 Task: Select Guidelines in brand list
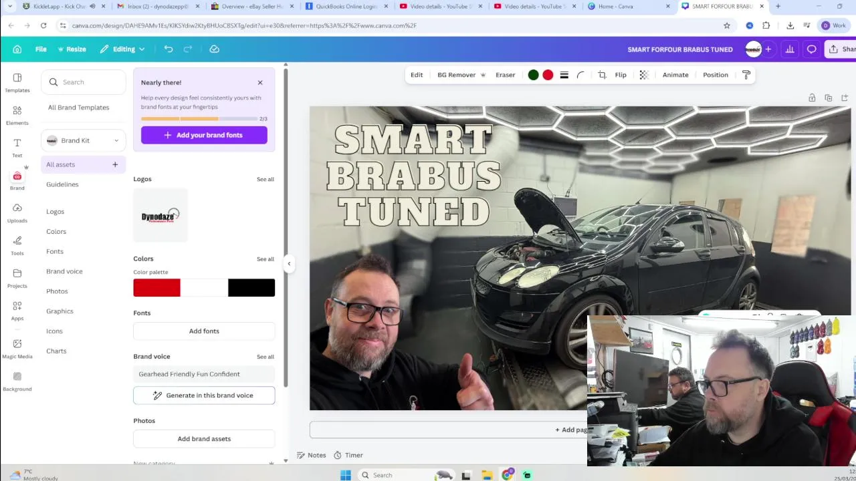pos(62,184)
